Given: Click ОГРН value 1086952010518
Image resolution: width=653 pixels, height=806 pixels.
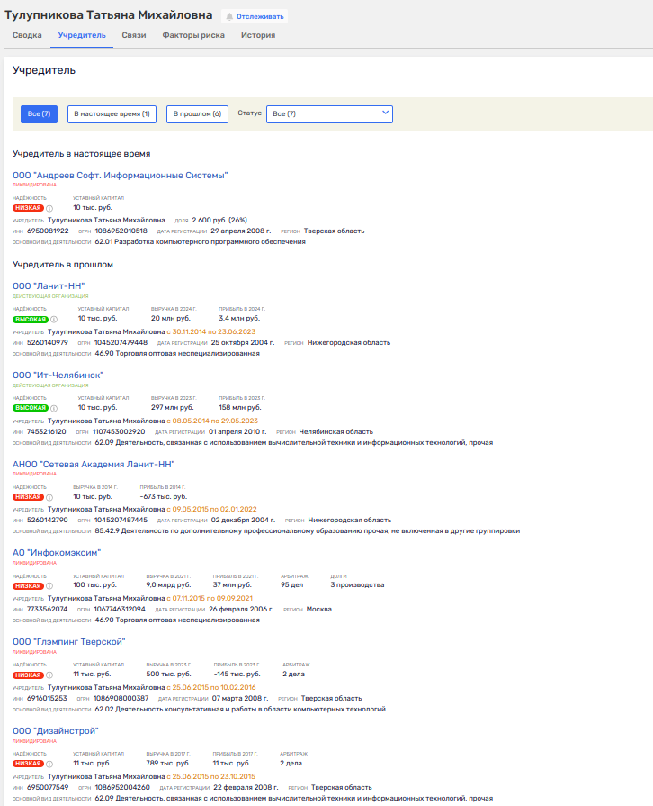Looking at the screenshot, I should (x=121, y=231).
